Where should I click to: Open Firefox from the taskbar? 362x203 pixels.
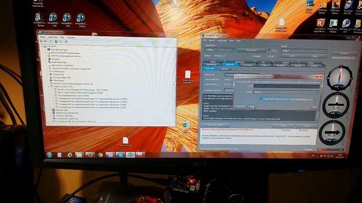point(90,155)
